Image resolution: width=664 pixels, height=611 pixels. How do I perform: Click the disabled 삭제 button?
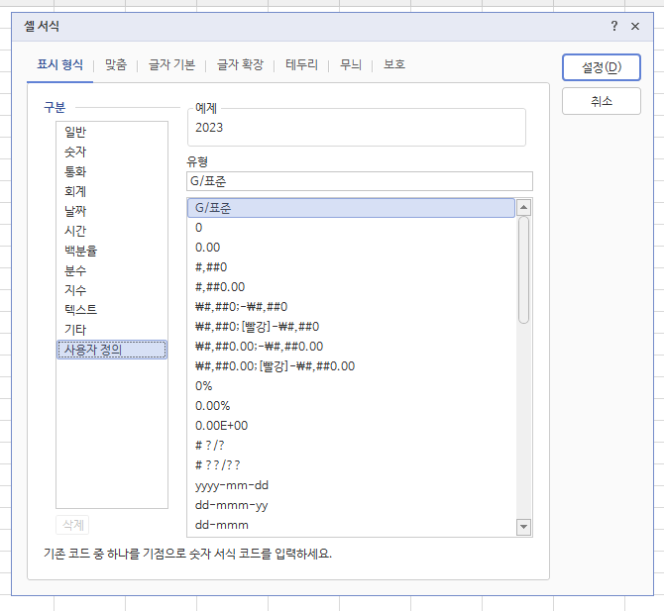click(72, 525)
